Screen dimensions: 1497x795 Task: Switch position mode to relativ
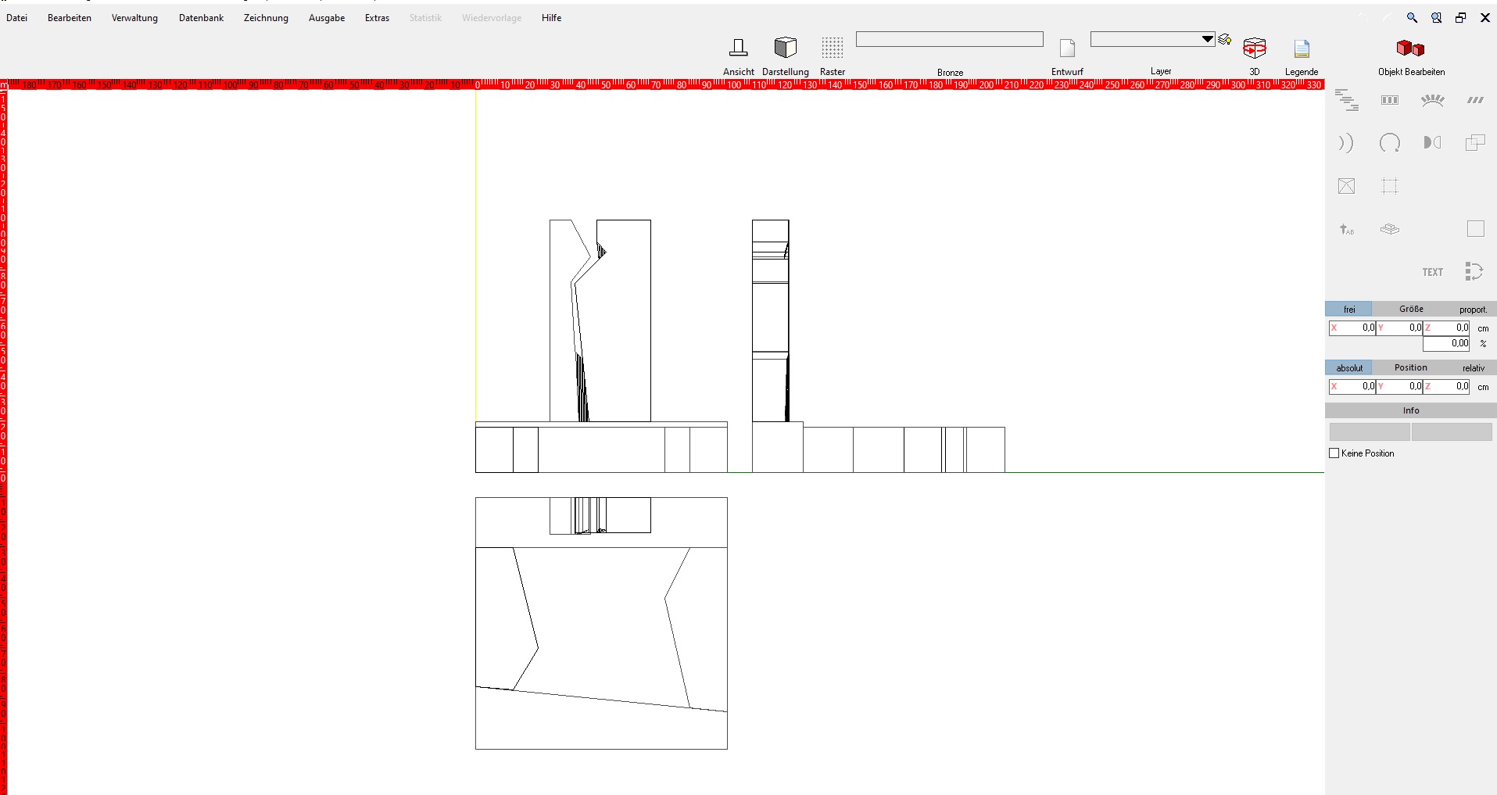pos(1473,368)
